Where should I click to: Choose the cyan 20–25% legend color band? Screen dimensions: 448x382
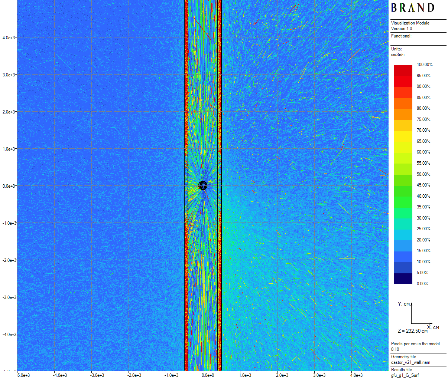[403, 234]
